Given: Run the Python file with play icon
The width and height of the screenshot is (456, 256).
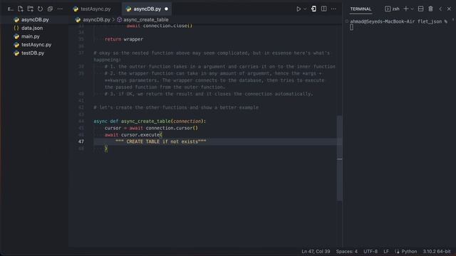Looking at the screenshot, I should point(299,9).
